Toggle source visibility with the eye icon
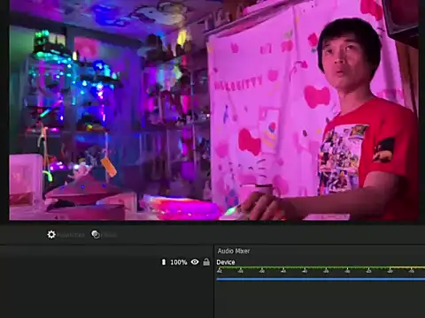 coord(195,261)
